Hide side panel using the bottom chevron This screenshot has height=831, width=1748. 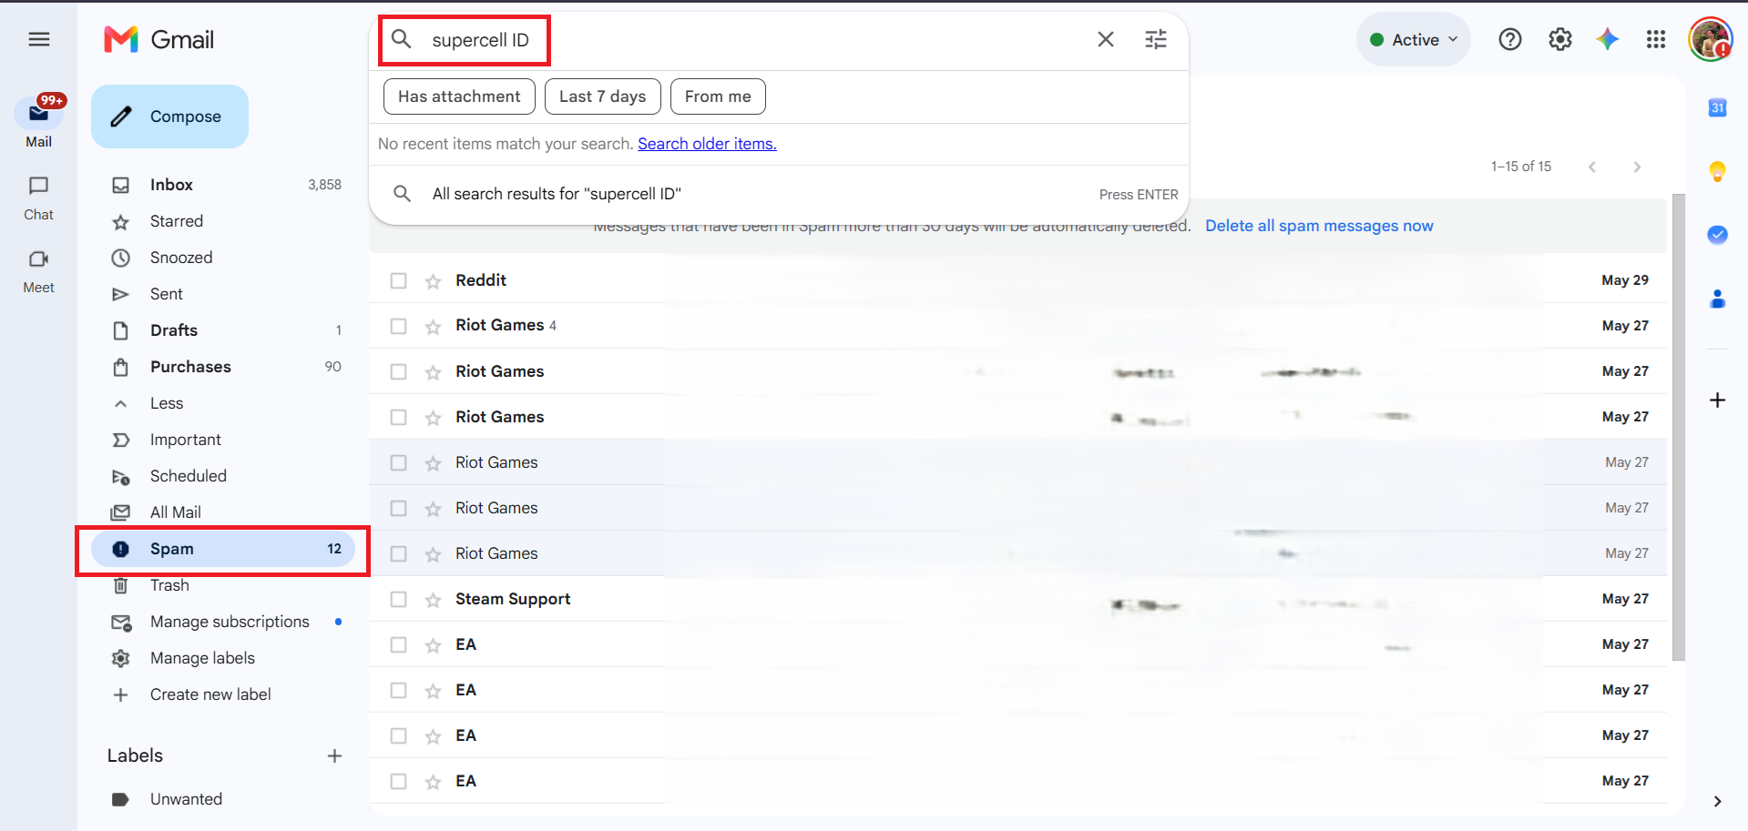1717,802
